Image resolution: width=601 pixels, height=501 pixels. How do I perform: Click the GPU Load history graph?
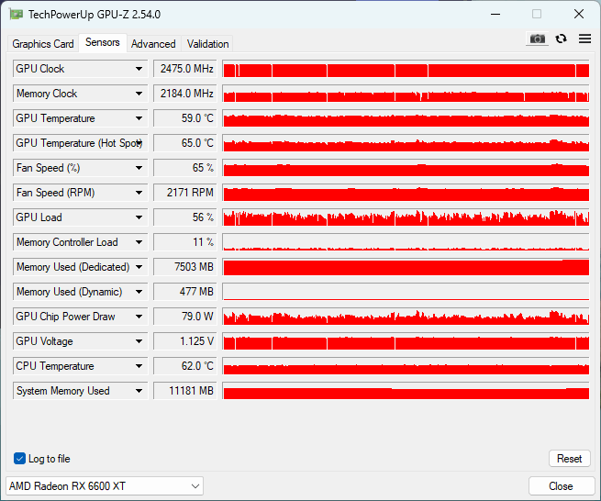[x=406, y=217]
